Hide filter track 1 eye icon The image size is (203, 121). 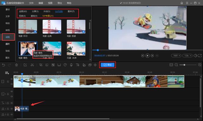point(12,109)
